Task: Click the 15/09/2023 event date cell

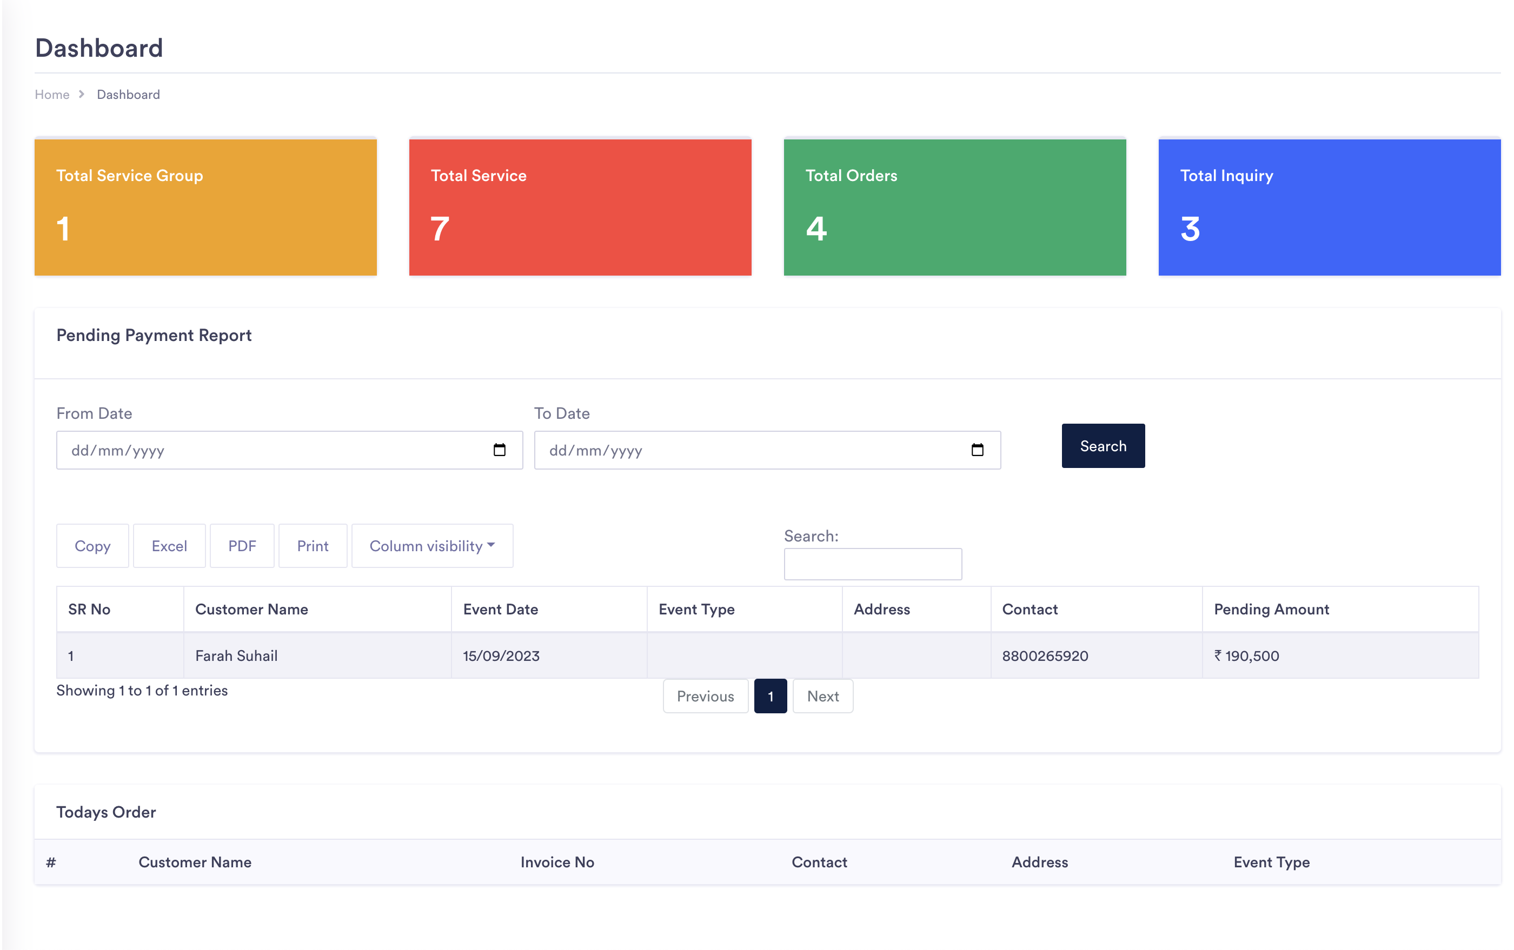Action: click(x=549, y=655)
